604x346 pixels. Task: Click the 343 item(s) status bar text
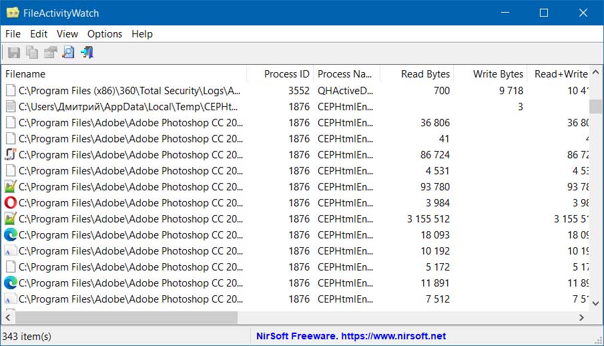27,337
